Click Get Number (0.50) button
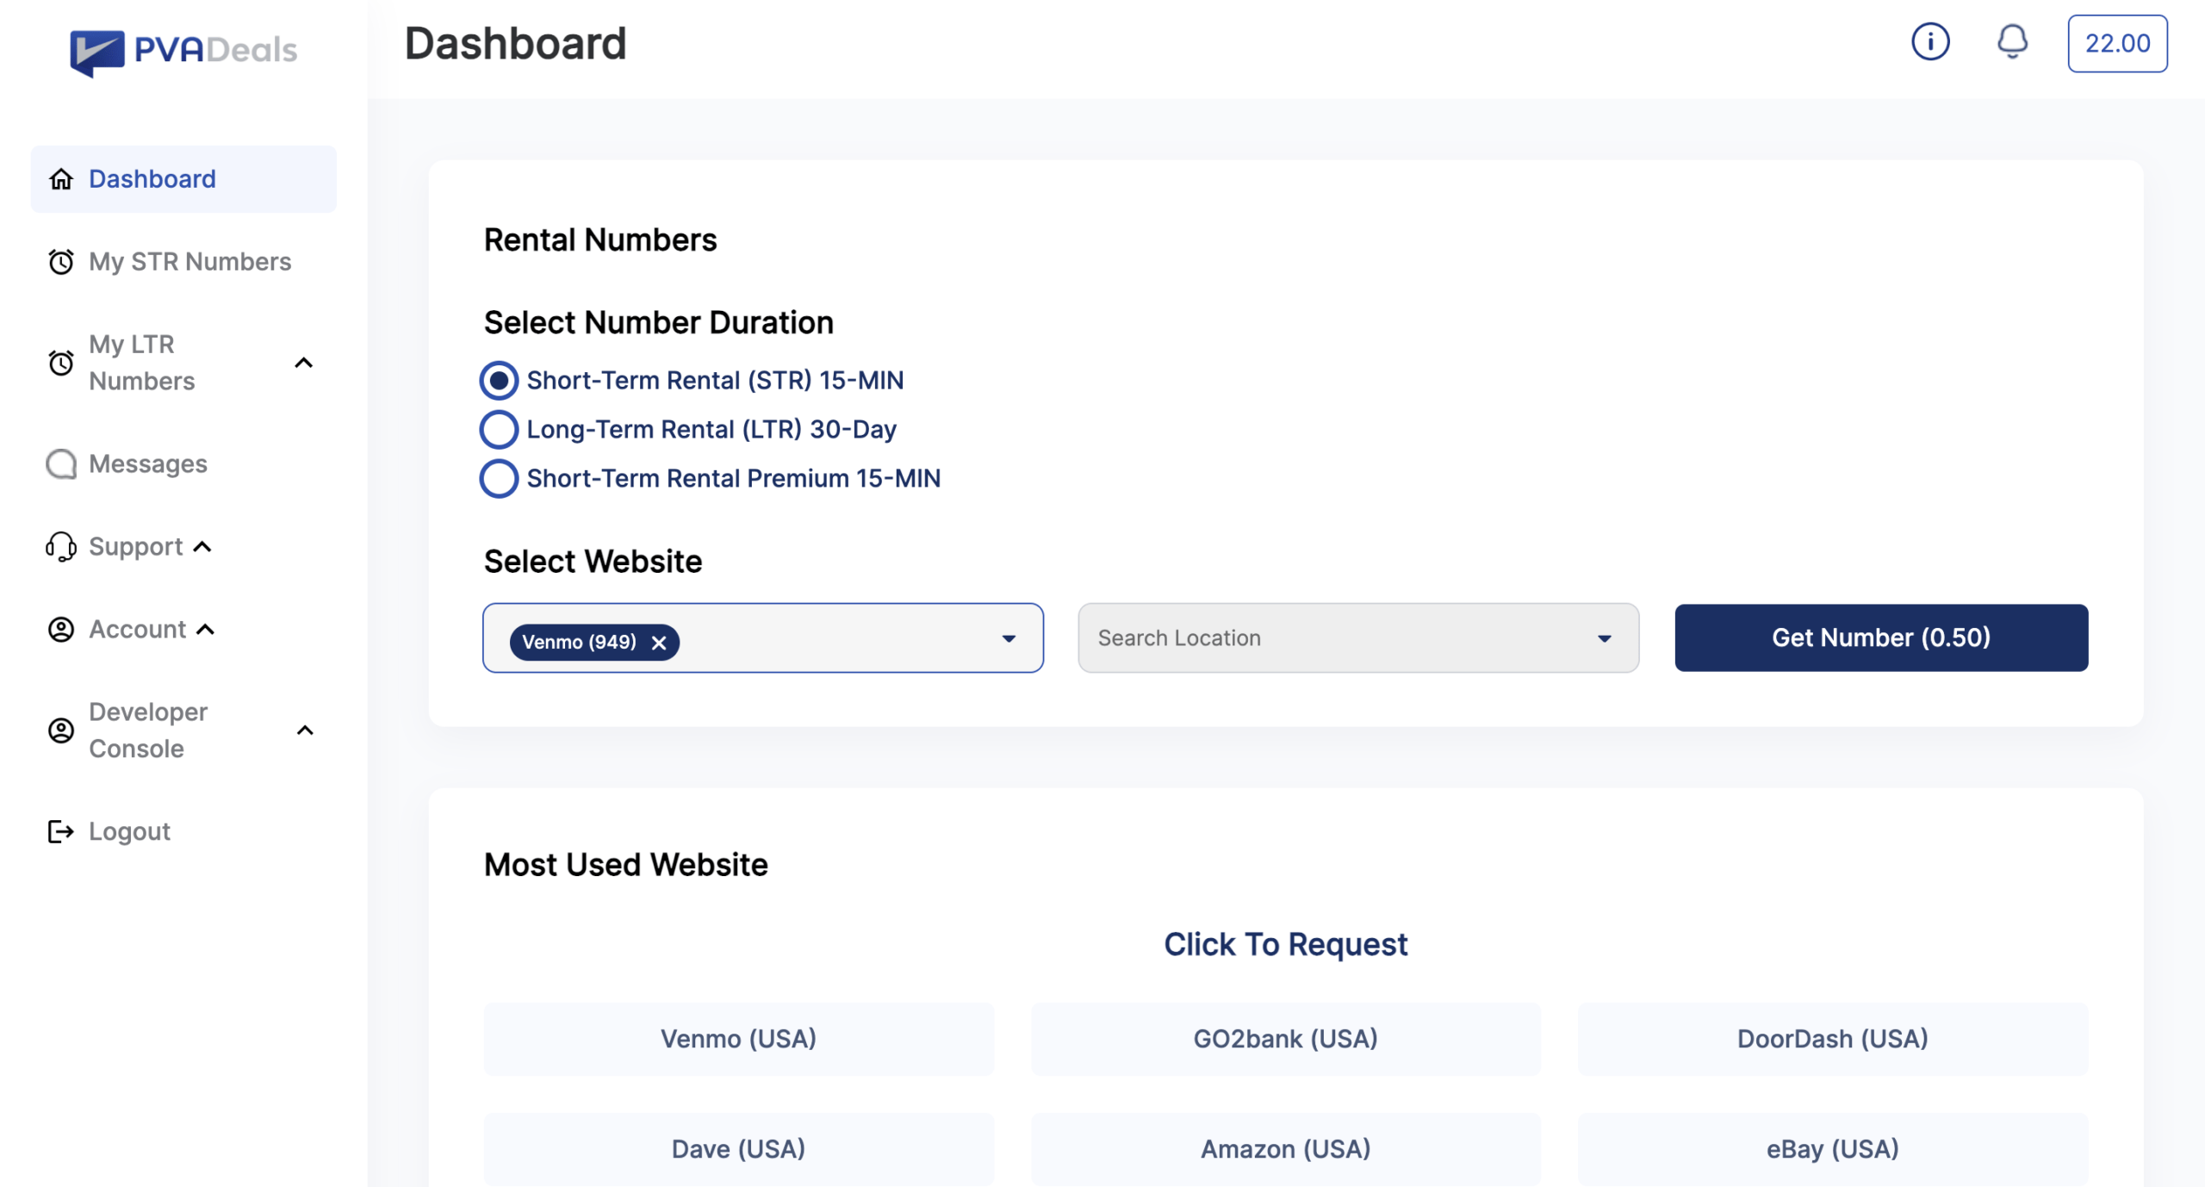The image size is (2205, 1187). point(1881,638)
